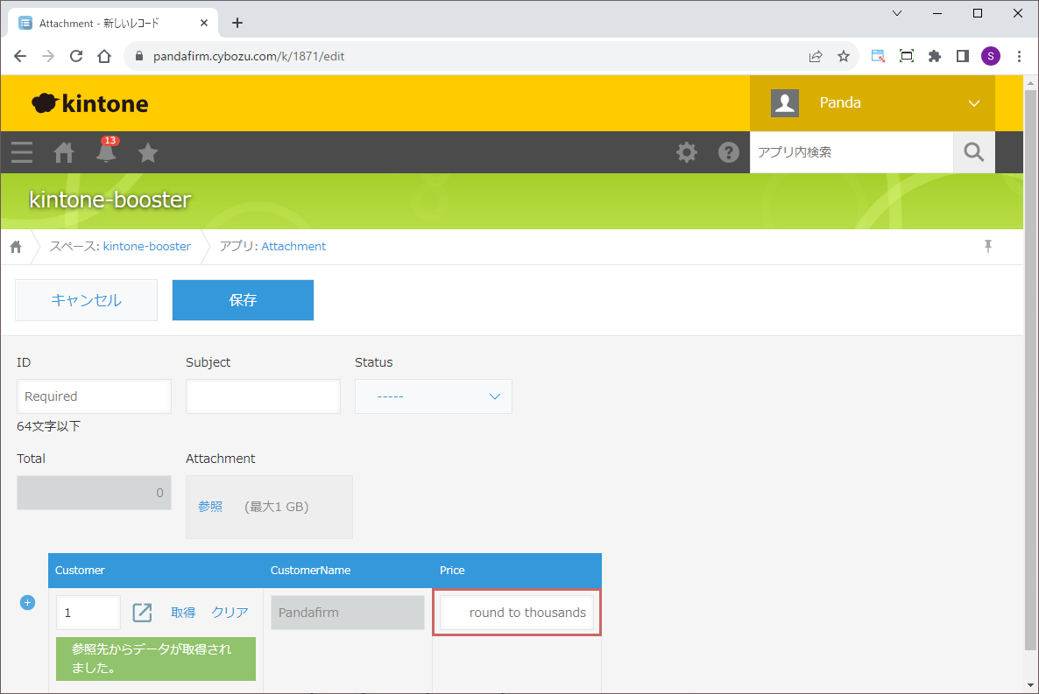The width and height of the screenshot is (1039, 694).
Task: Open the kintone-booster space link
Action: pyautogui.click(x=146, y=246)
